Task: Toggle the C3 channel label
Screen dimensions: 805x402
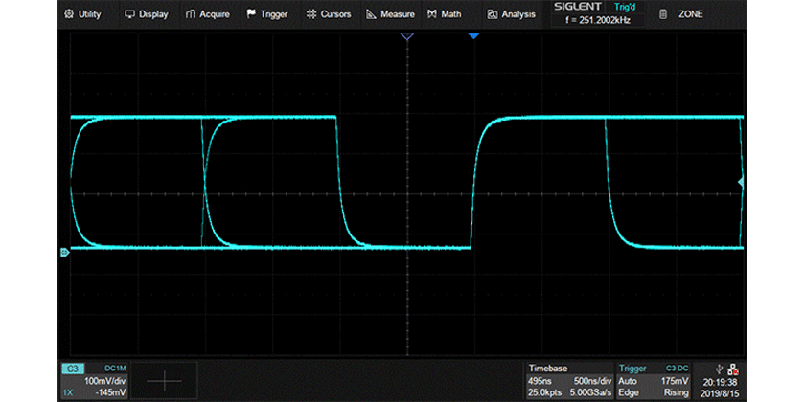Action: pos(72,368)
